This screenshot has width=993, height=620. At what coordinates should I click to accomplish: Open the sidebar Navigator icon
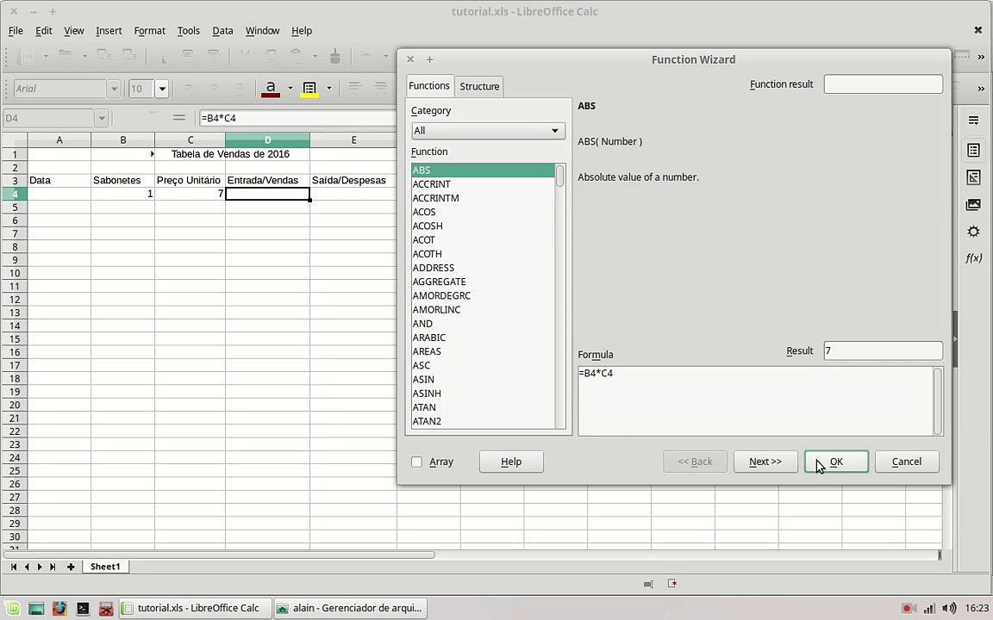(973, 232)
